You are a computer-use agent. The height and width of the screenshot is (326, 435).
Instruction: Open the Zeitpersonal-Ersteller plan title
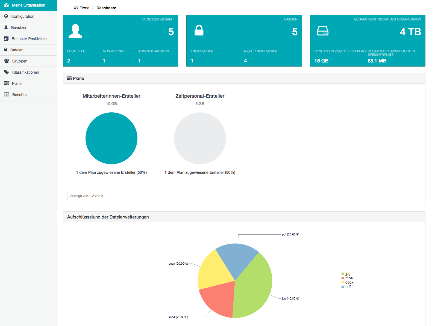(x=200, y=96)
